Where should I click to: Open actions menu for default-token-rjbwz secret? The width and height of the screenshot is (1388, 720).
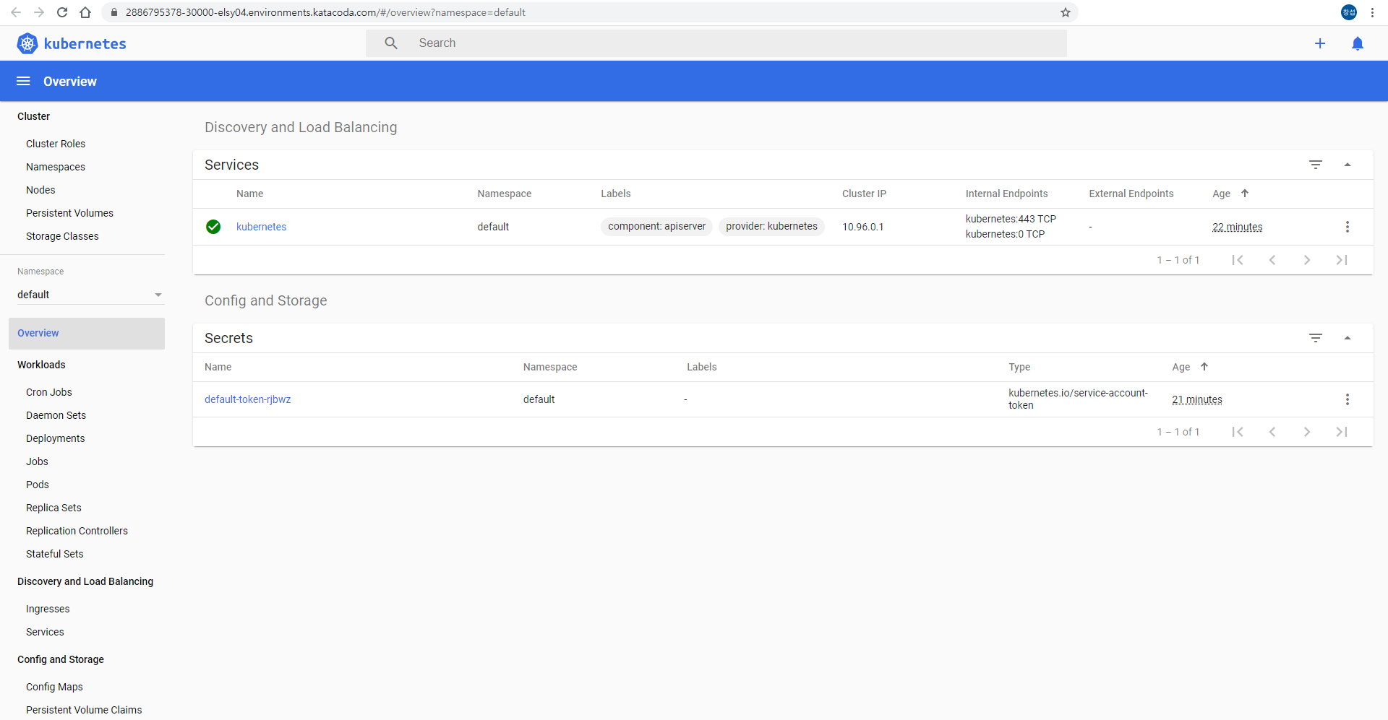pyautogui.click(x=1348, y=399)
